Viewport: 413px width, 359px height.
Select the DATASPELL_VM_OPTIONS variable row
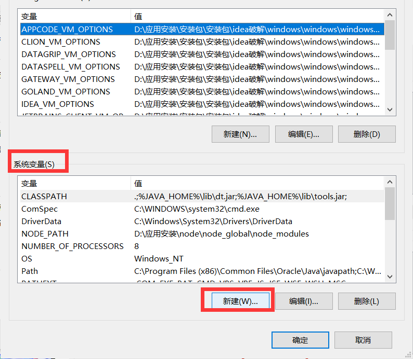pos(202,67)
